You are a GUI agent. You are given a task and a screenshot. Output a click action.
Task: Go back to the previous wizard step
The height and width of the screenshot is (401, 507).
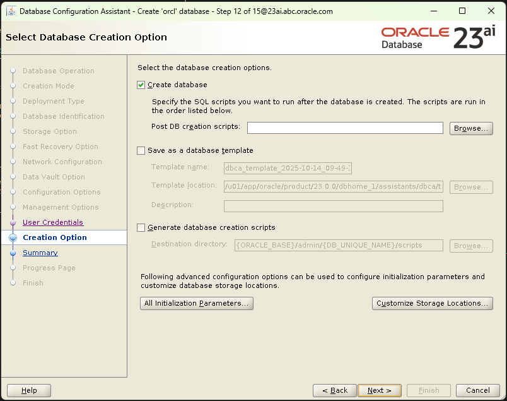(334, 390)
